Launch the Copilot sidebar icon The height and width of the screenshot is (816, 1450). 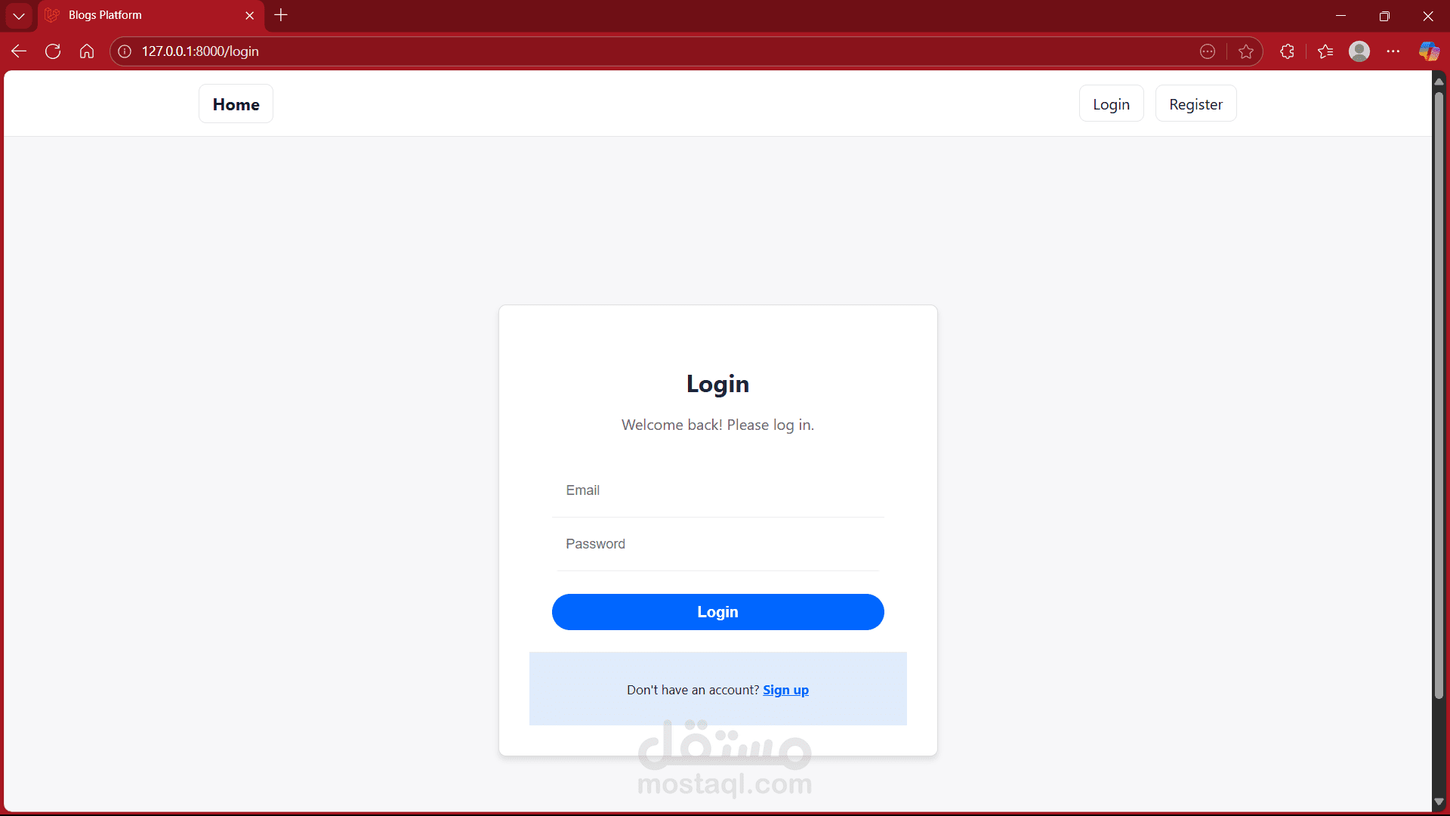(x=1429, y=51)
